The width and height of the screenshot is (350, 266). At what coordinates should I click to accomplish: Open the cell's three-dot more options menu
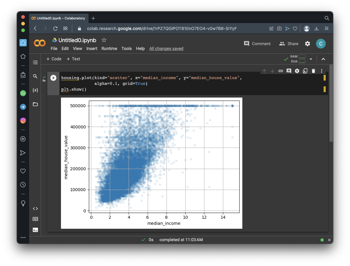pyautogui.click(x=321, y=71)
